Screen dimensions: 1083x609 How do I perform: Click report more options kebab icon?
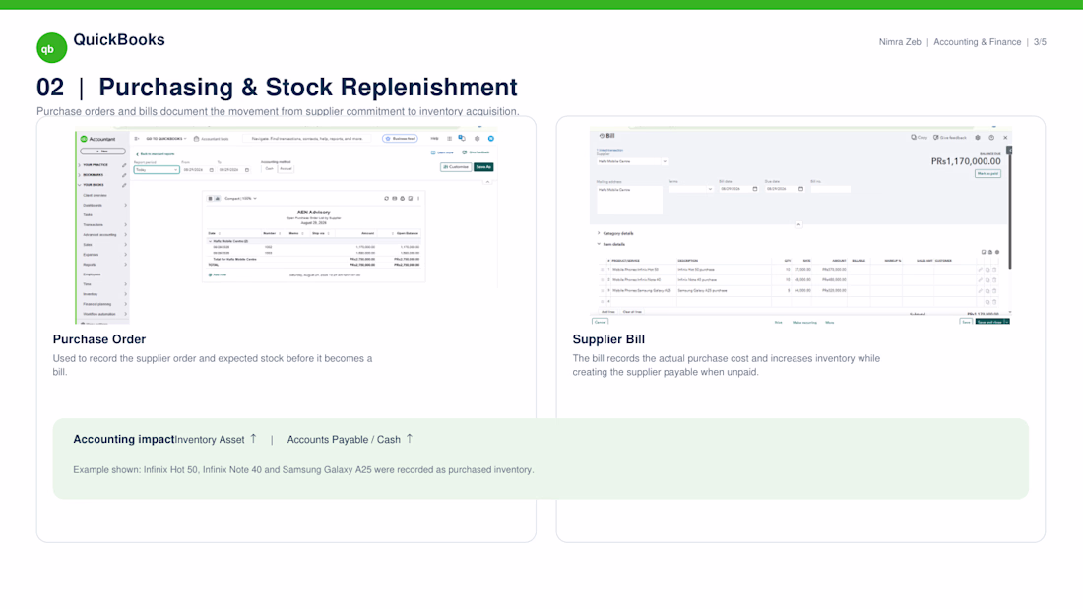(x=418, y=198)
